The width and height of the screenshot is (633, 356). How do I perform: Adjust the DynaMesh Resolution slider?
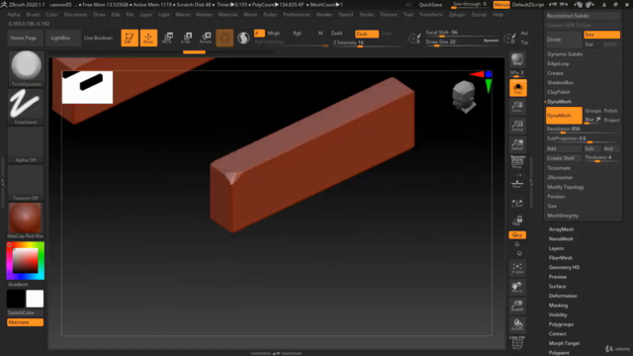(583, 130)
